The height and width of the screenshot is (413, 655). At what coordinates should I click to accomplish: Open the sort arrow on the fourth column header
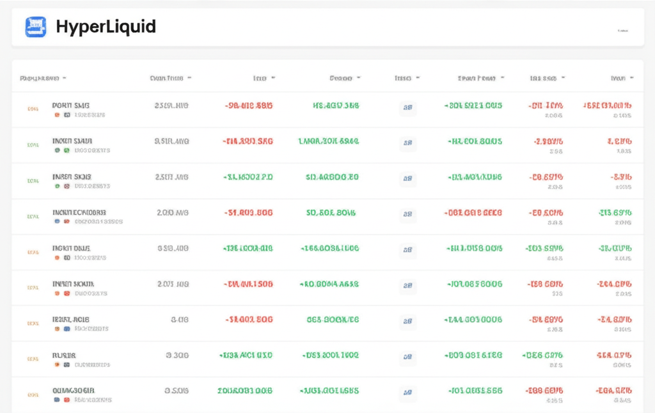pyautogui.click(x=358, y=78)
